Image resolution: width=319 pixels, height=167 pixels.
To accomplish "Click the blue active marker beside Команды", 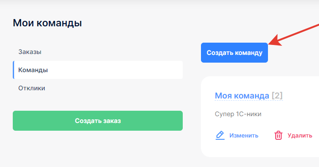I will point(13,70).
